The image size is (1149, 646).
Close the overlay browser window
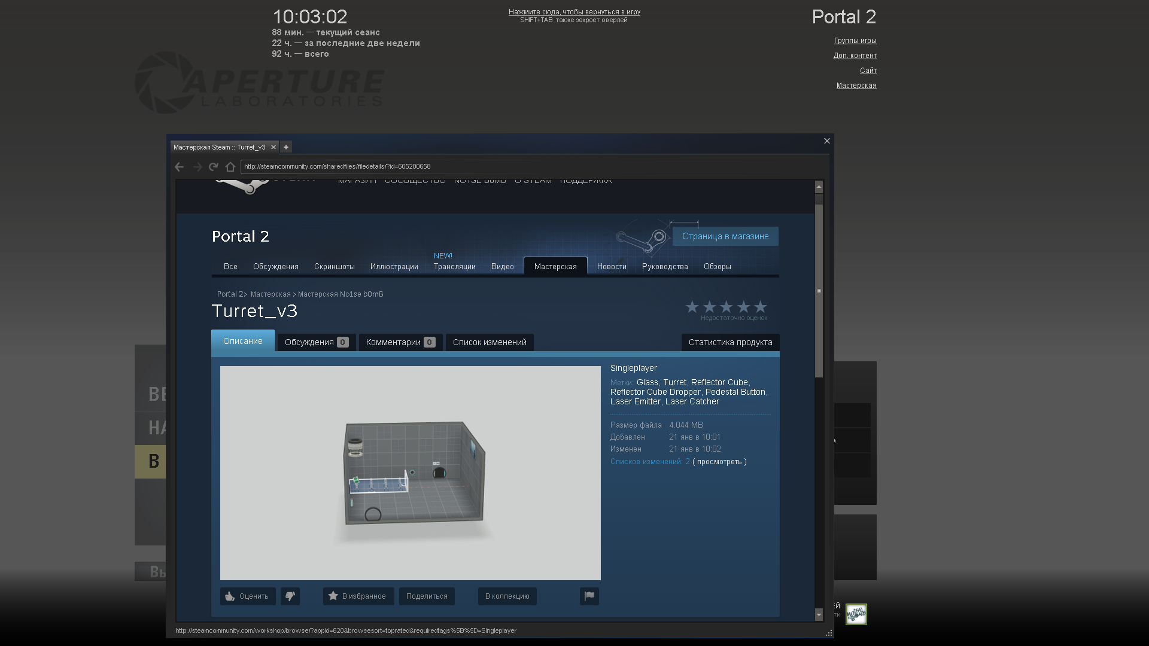coord(827,141)
